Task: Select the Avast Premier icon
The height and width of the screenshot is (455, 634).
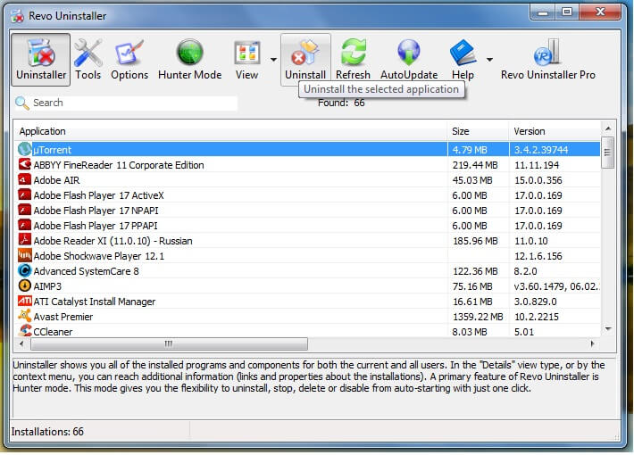Action: 25,316
